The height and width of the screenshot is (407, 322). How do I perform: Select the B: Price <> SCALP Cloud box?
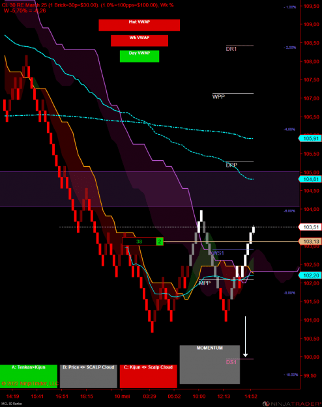pyautogui.click(x=89, y=376)
